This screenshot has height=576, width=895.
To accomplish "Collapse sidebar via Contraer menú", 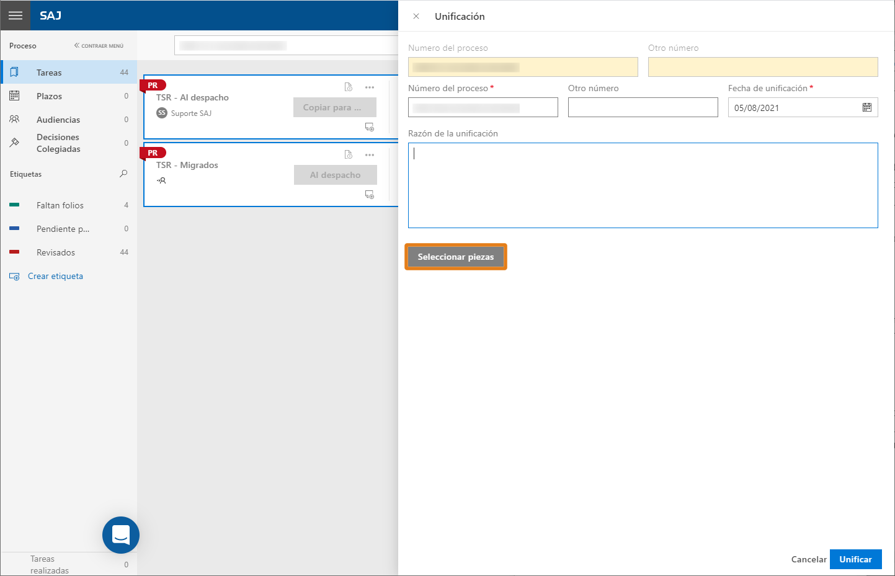I will click(x=99, y=46).
